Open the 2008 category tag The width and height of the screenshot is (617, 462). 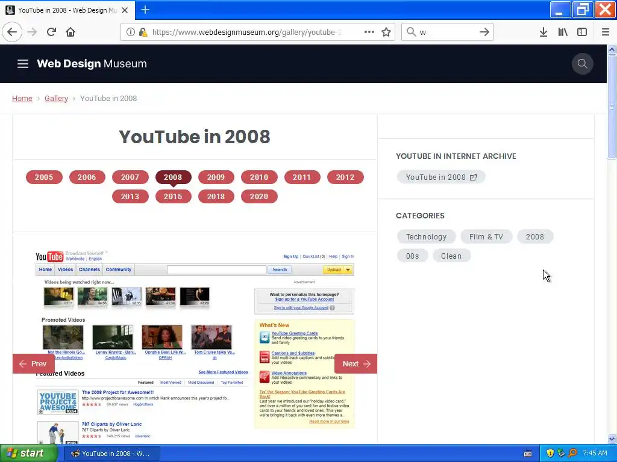click(535, 237)
